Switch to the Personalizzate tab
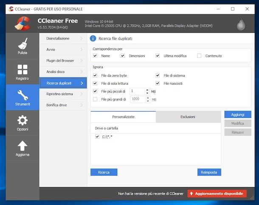Viewport: 259px width, 205px height. click(123, 117)
